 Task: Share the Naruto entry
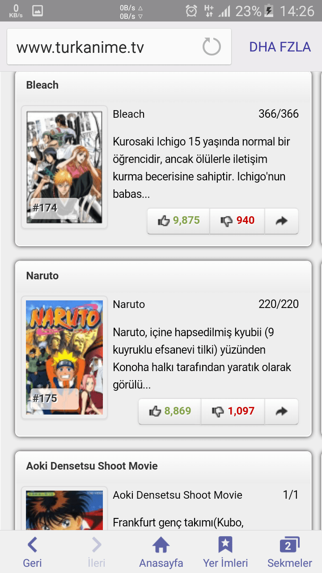coord(281,411)
